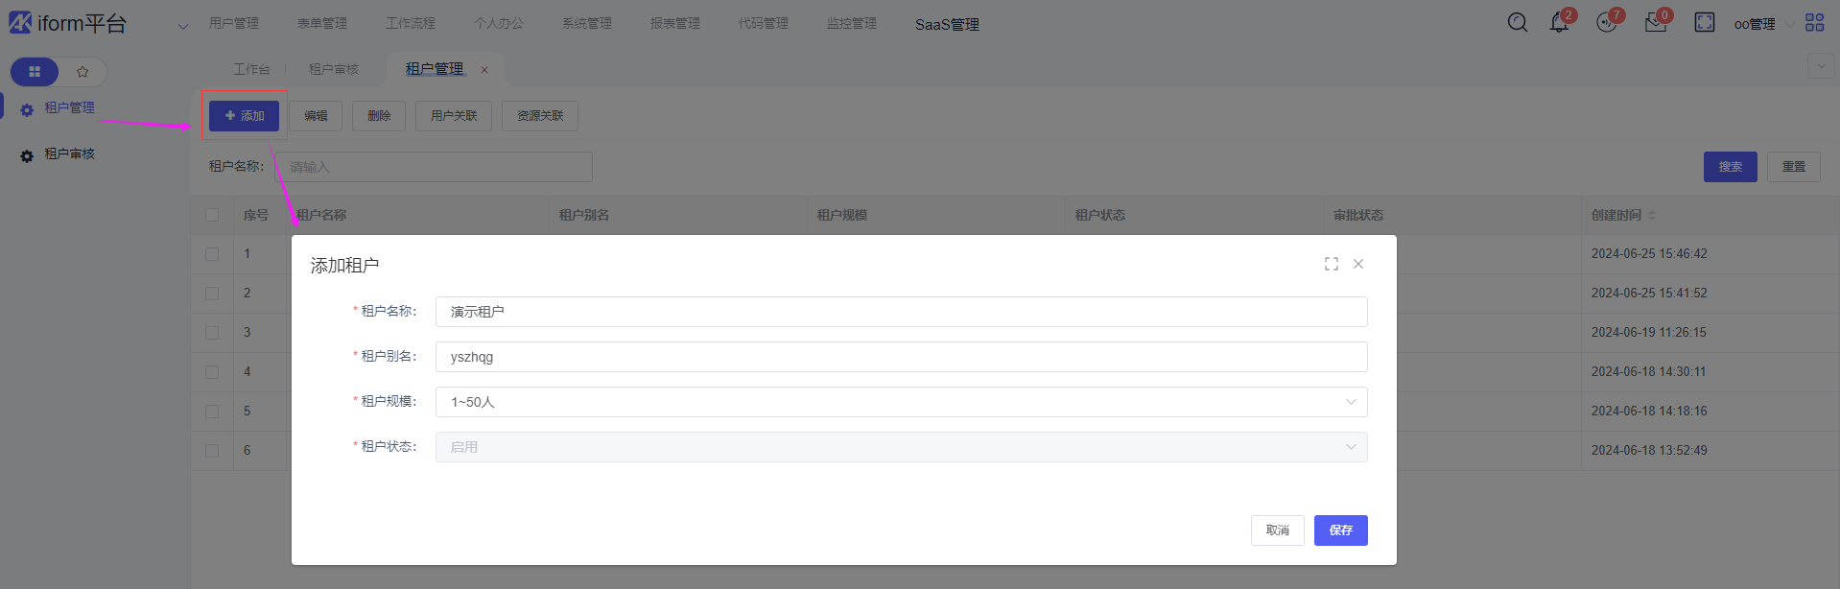This screenshot has height=589, width=1840.
Task: Click the fullscreen icon in top bar
Action: pos(1704,22)
